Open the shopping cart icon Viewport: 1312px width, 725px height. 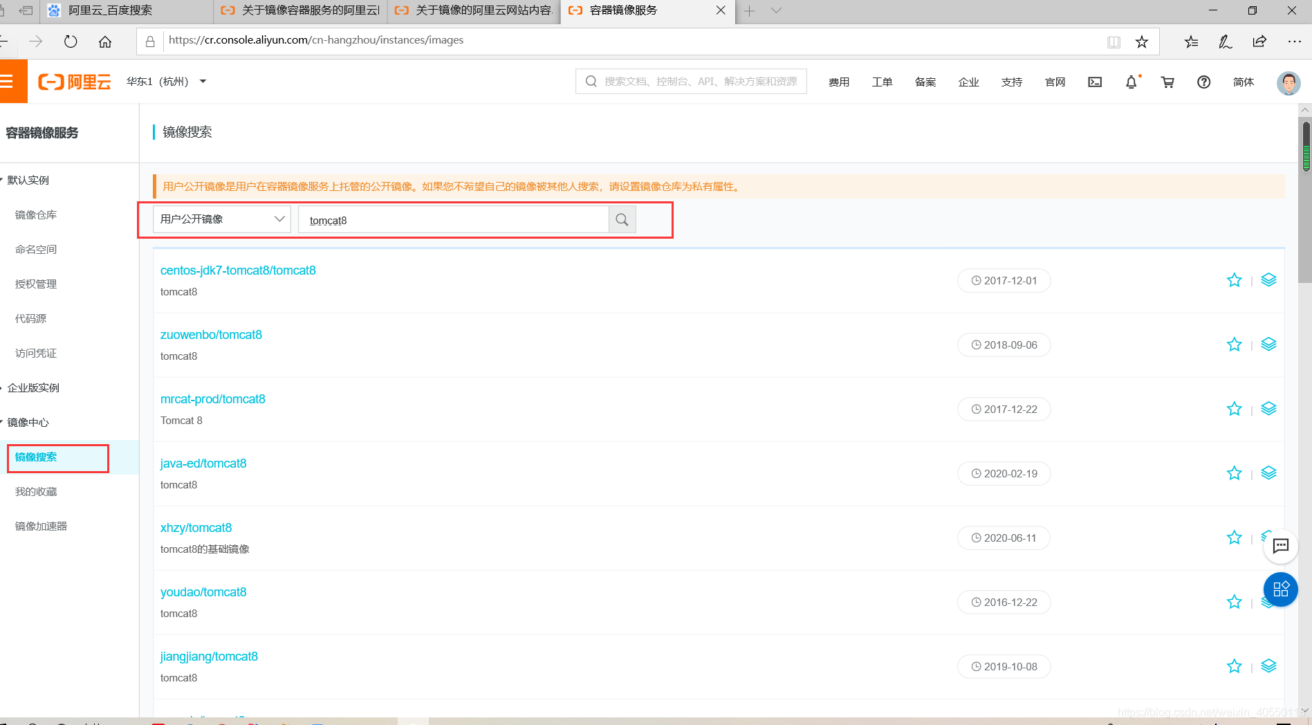click(1167, 82)
